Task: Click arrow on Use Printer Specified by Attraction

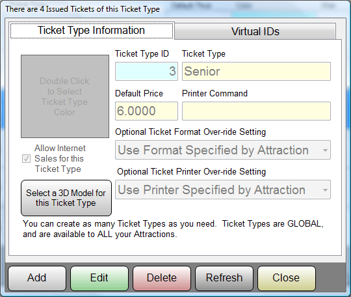Action: [x=325, y=190]
